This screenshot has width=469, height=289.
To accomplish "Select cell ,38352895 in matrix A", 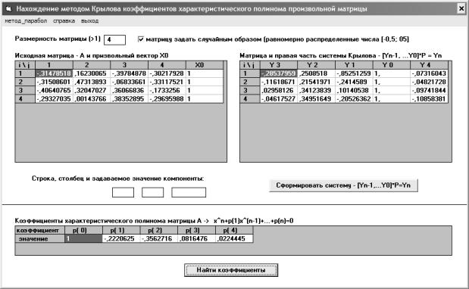I will click(130, 99).
